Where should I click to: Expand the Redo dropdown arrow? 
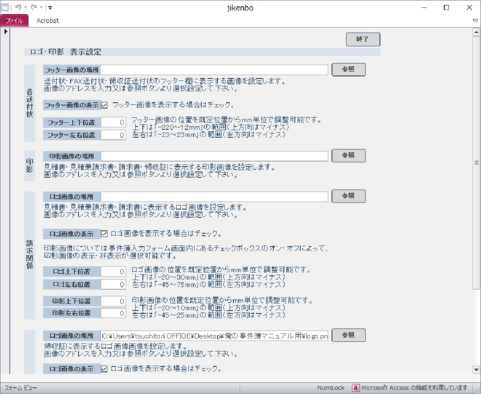click(41, 8)
